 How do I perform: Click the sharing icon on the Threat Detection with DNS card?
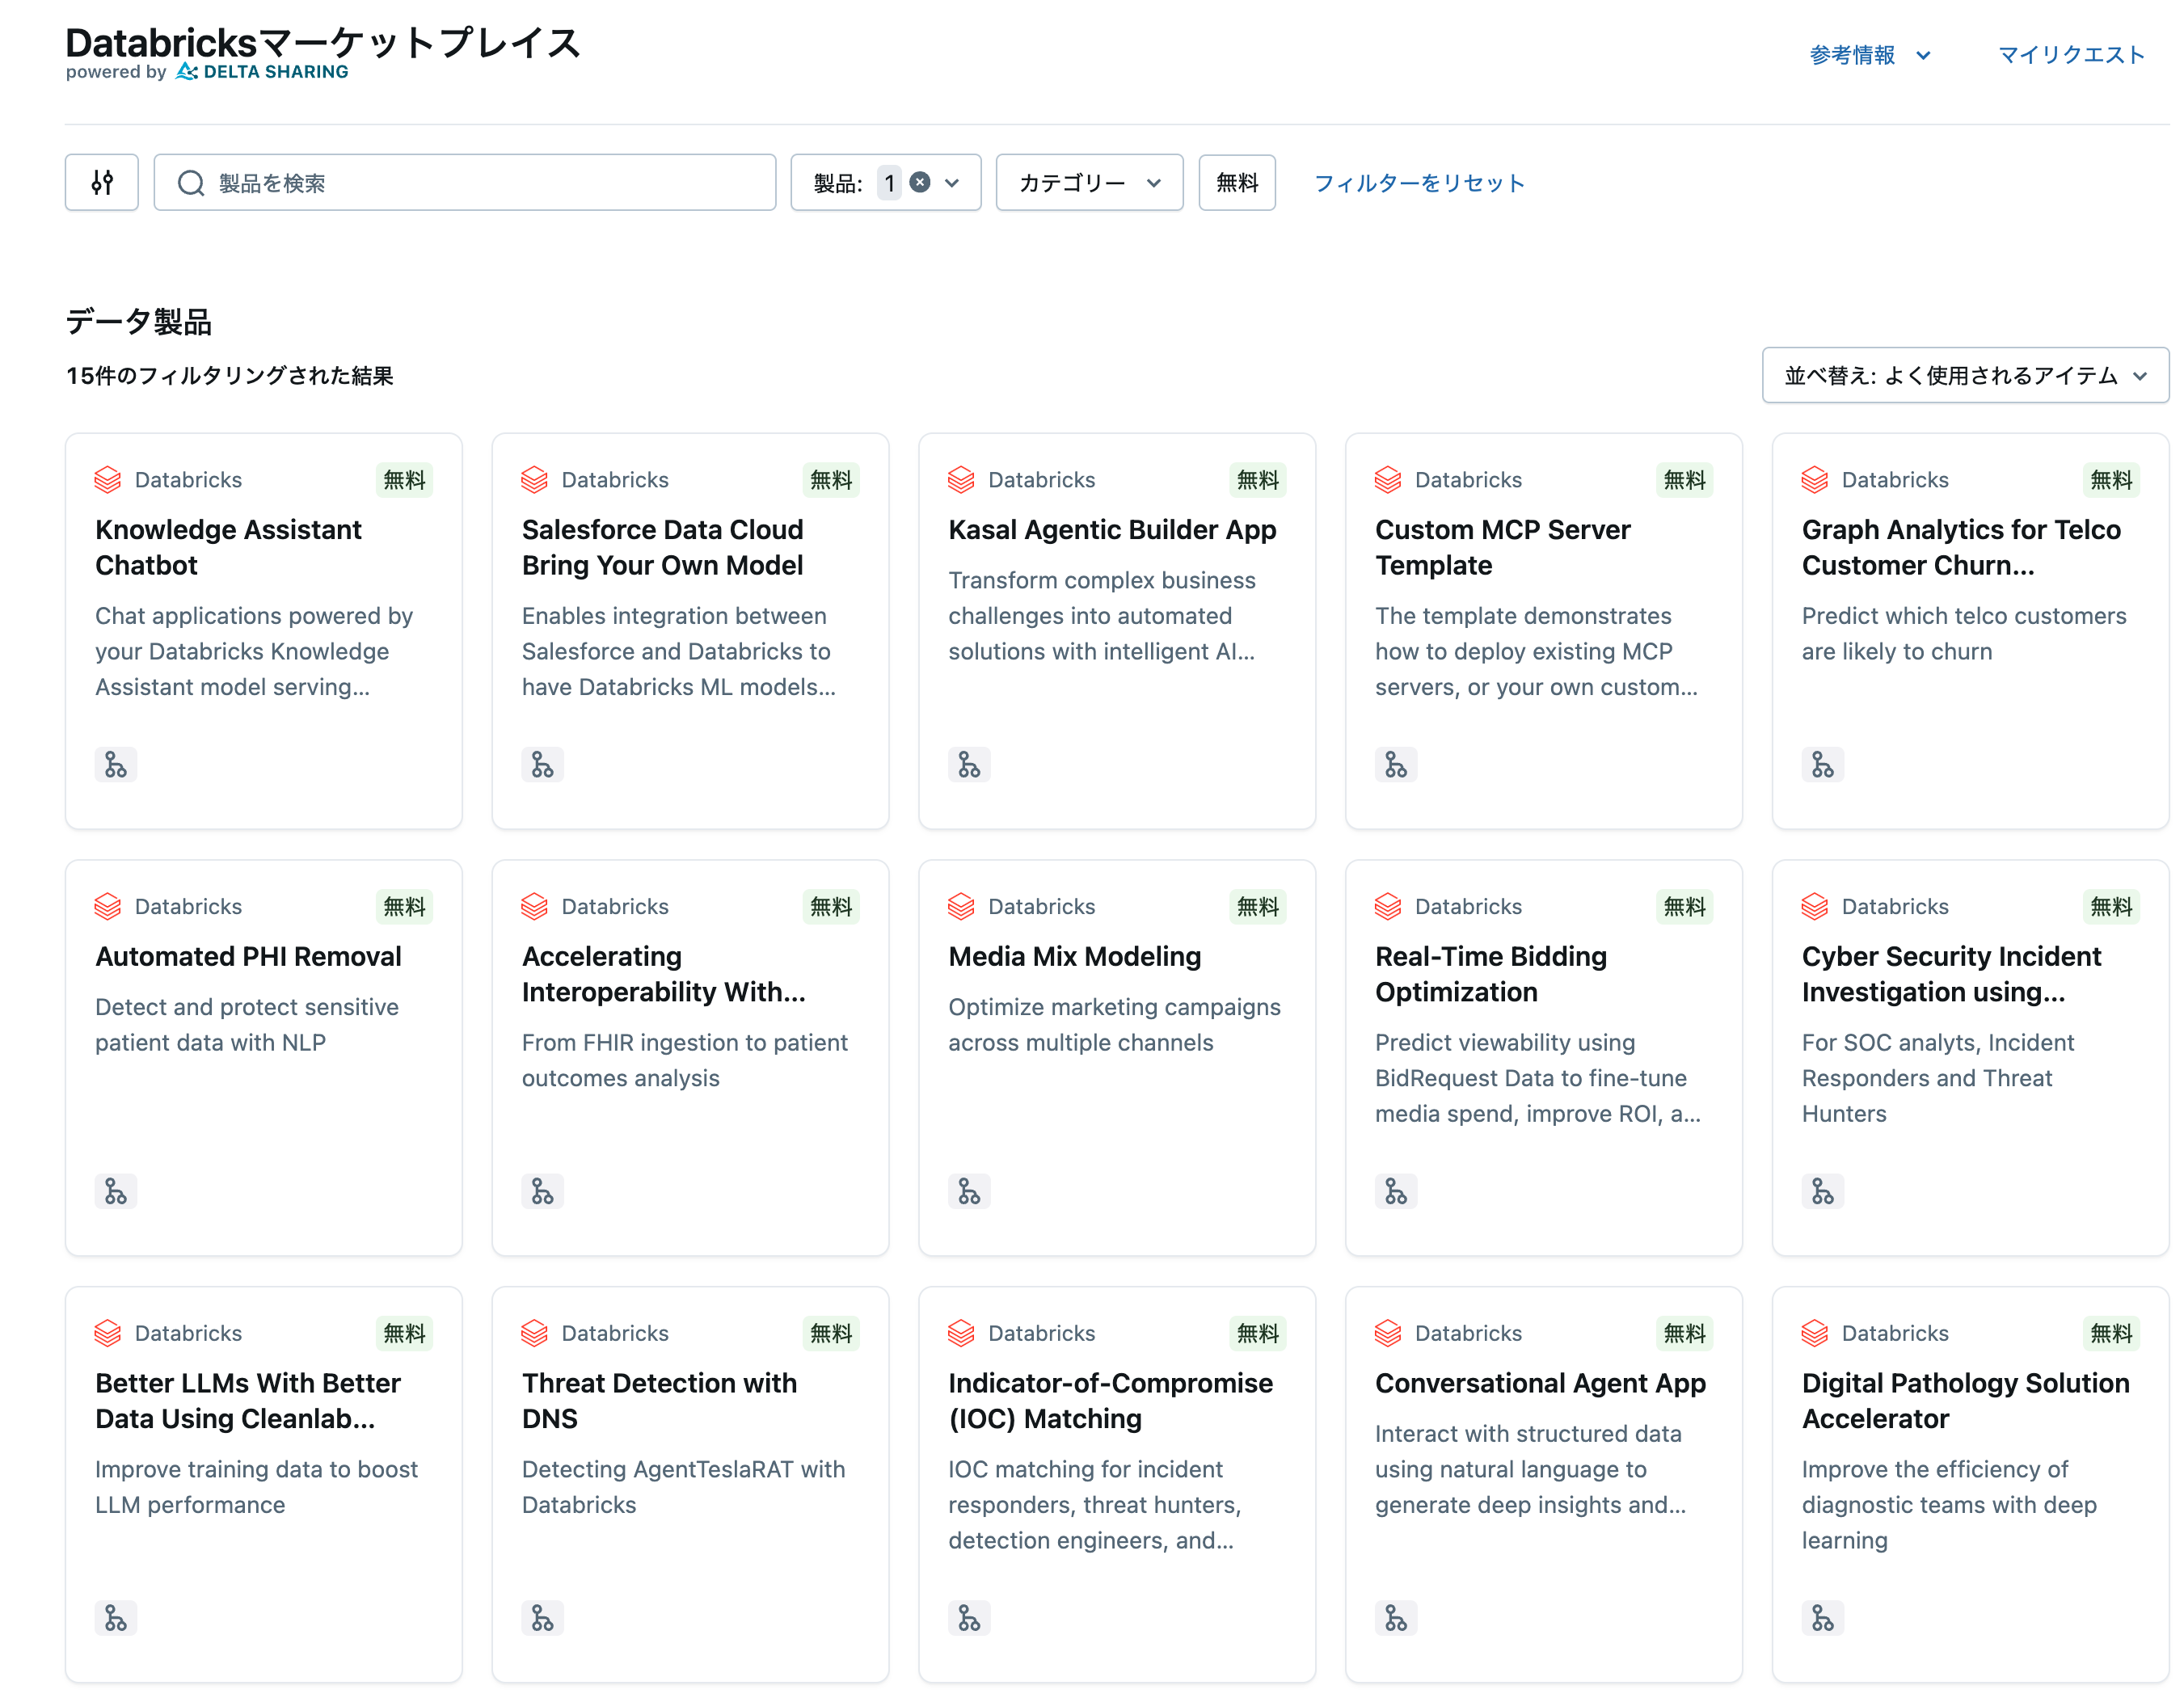point(542,1617)
